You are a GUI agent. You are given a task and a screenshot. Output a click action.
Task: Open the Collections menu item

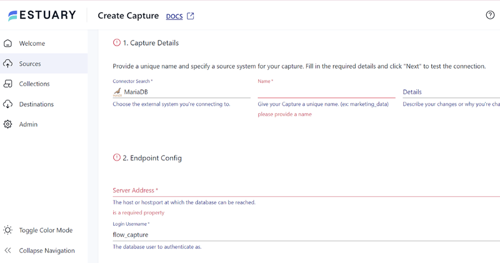(x=34, y=84)
